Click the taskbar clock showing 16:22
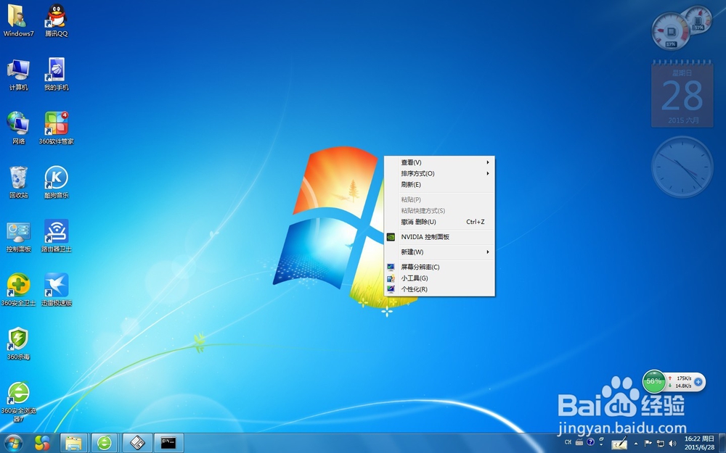726x453 pixels. pyautogui.click(x=699, y=443)
